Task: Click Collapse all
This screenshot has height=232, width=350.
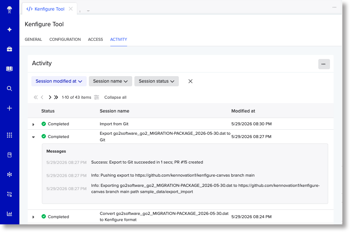Action: tap(115, 97)
